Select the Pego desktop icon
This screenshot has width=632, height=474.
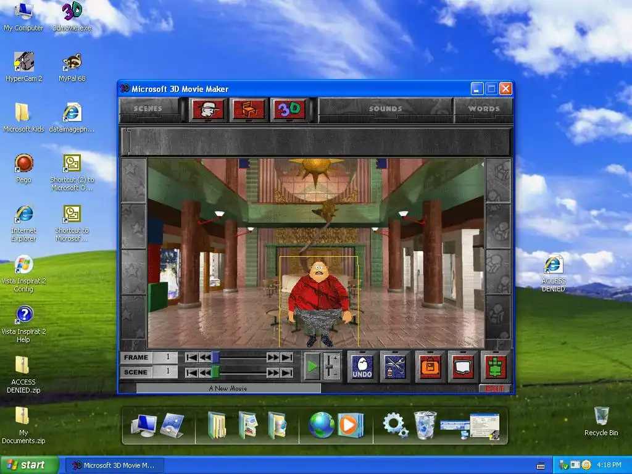23,168
